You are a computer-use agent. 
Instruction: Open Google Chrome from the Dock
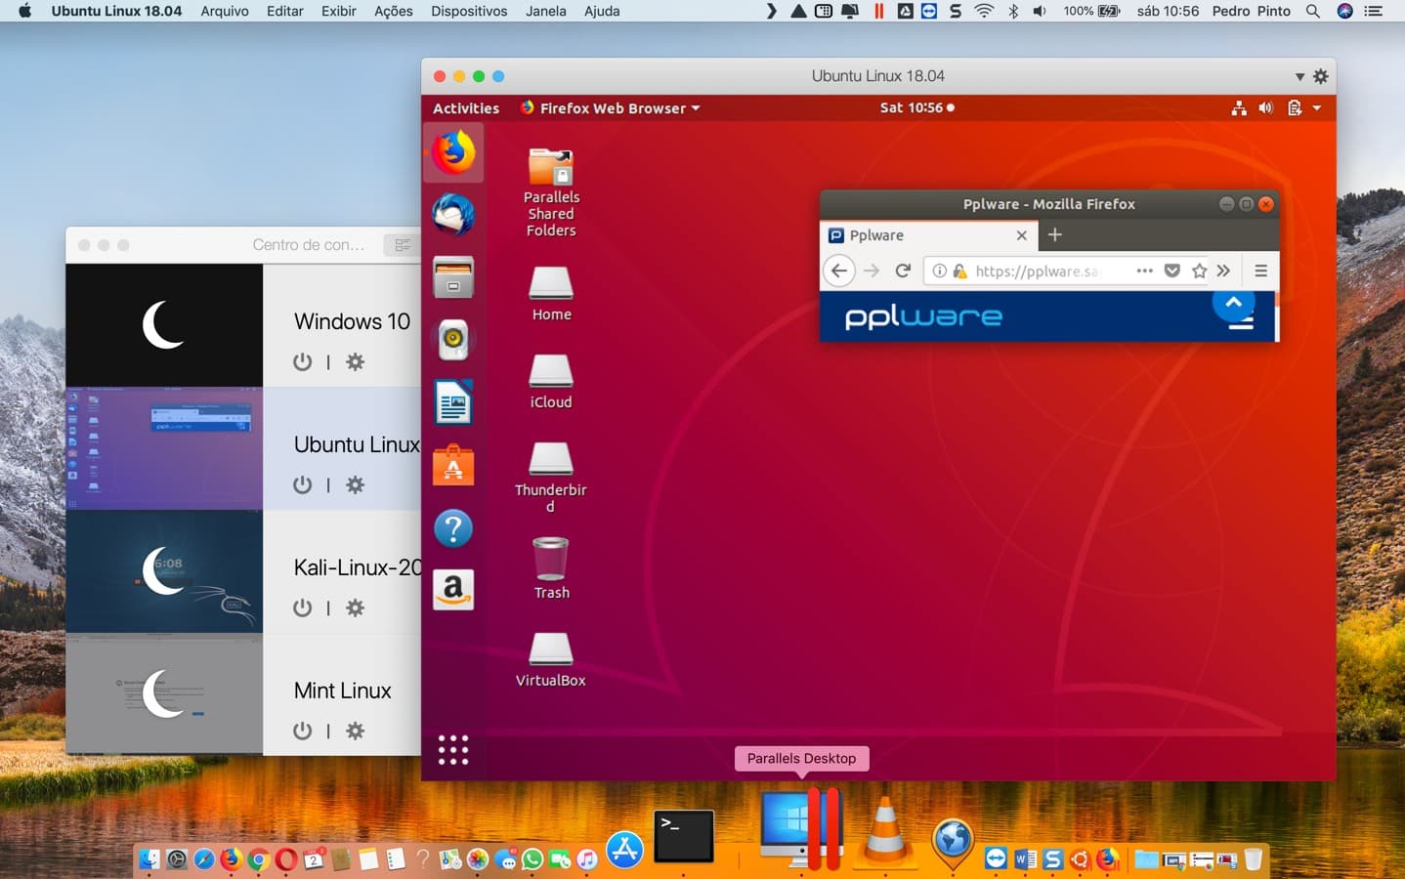click(259, 858)
